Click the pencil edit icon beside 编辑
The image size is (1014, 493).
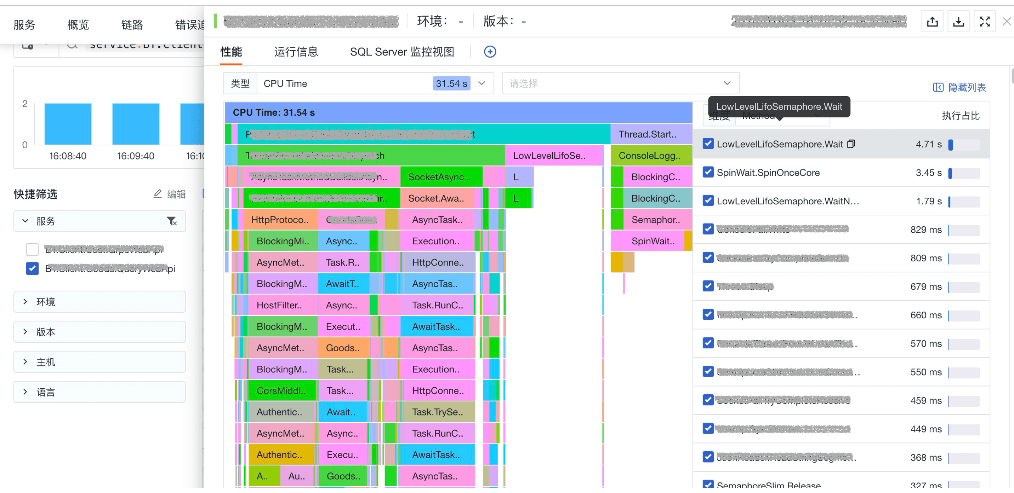pyautogui.click(x=158, y=194)
